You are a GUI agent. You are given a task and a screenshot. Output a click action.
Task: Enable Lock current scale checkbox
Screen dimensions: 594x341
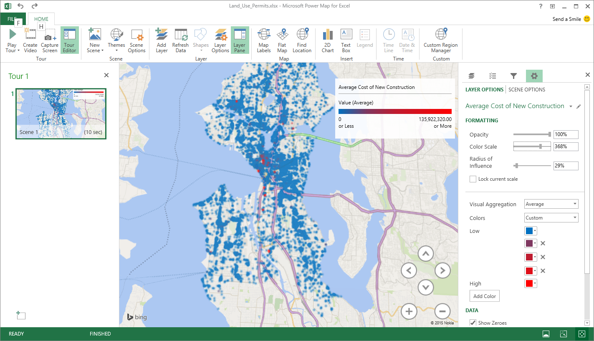coord(473,179)
